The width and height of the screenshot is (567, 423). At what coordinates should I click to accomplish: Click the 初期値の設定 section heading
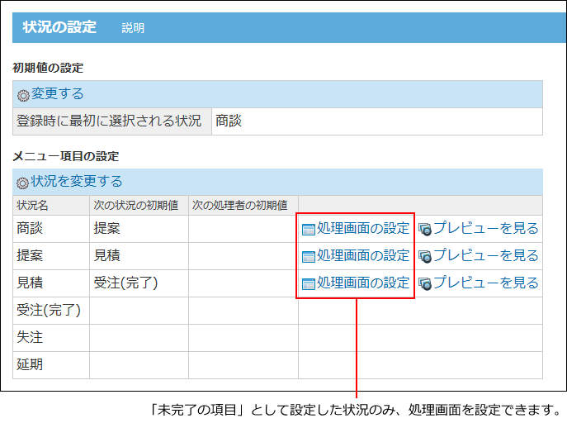(x=48, y=68)
